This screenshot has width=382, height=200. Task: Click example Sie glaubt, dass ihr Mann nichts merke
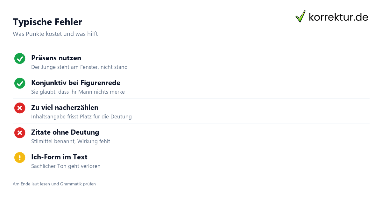click(x=78, y=92)
